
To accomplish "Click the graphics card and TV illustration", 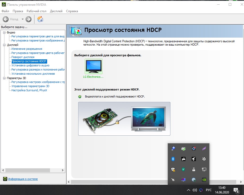I will [x=124, y=119].
